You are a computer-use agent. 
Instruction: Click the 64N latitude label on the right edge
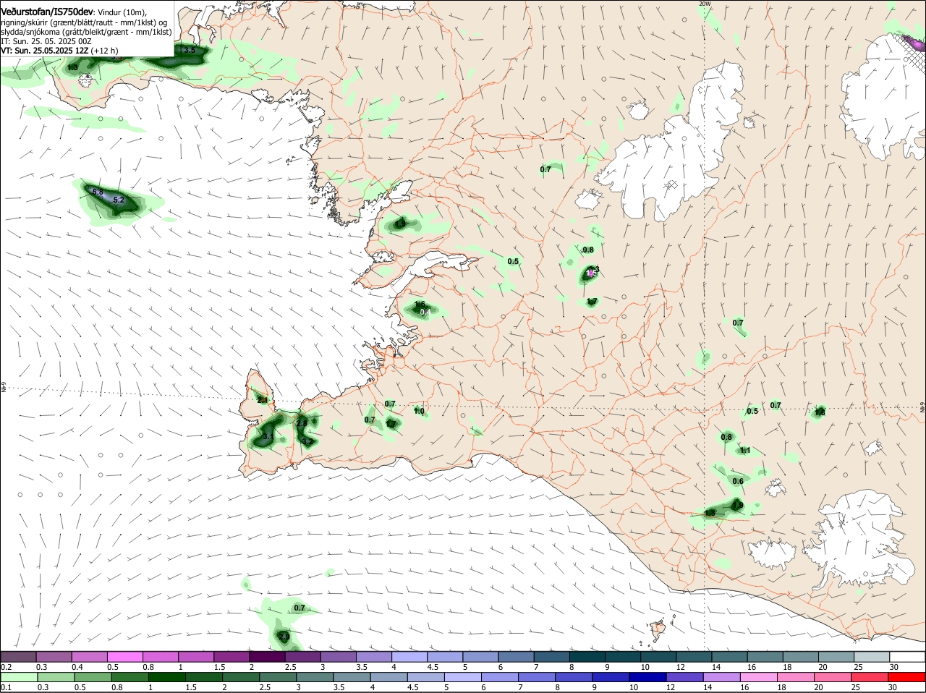pos(922,408)
